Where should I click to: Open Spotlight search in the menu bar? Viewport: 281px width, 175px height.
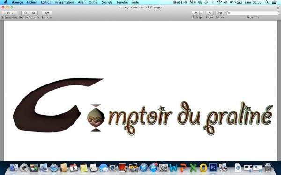(267, 2)
